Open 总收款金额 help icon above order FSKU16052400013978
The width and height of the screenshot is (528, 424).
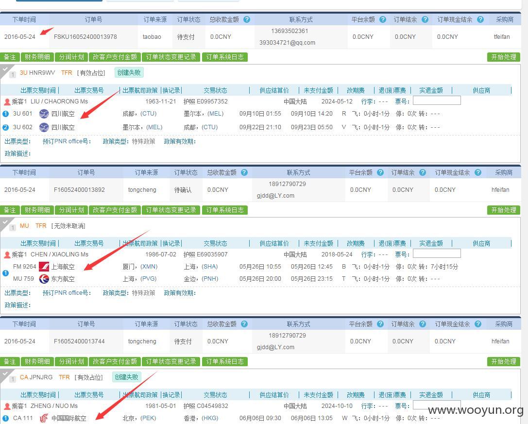pos(246,19)
